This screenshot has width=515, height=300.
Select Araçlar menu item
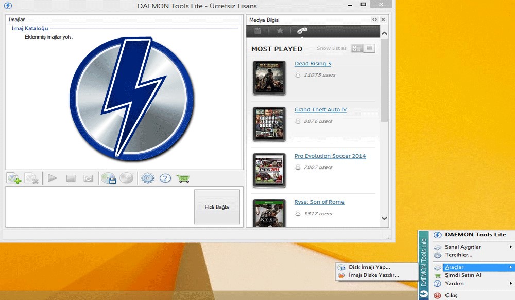coord(473,267)
